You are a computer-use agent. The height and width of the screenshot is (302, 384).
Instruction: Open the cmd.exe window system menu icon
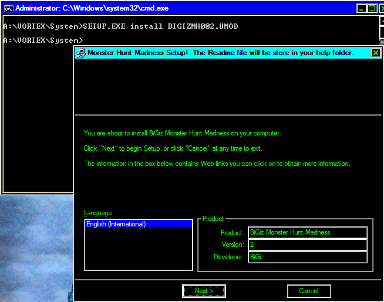pos(9,9)
